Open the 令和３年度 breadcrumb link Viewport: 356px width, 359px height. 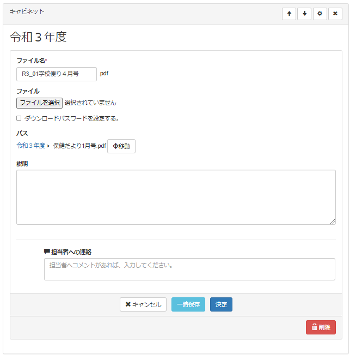coord(30,146)
